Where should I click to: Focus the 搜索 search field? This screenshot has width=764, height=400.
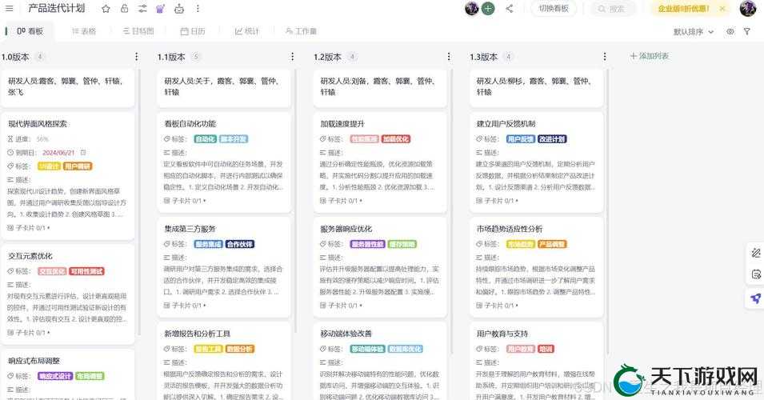(613, 9)
